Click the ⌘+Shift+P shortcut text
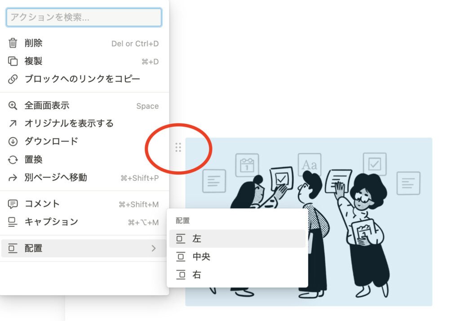This screenshot has width=460, height=321. click(x=140, y=178)
